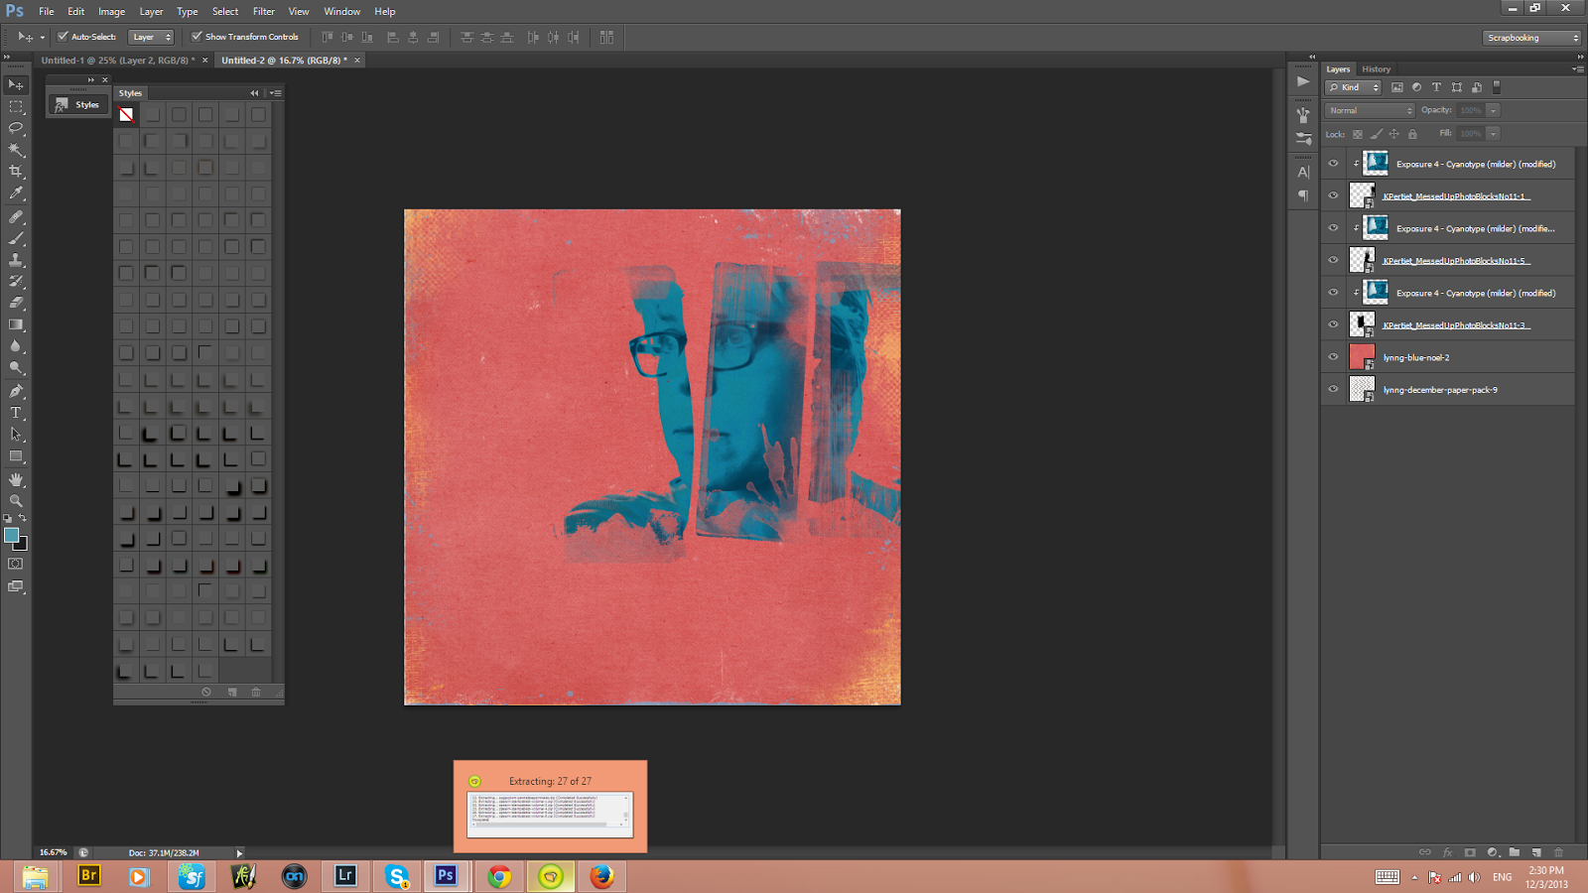1588x893 pixels.
Task: Open the Styles panel flyout menu
Action: pos(276,93)
